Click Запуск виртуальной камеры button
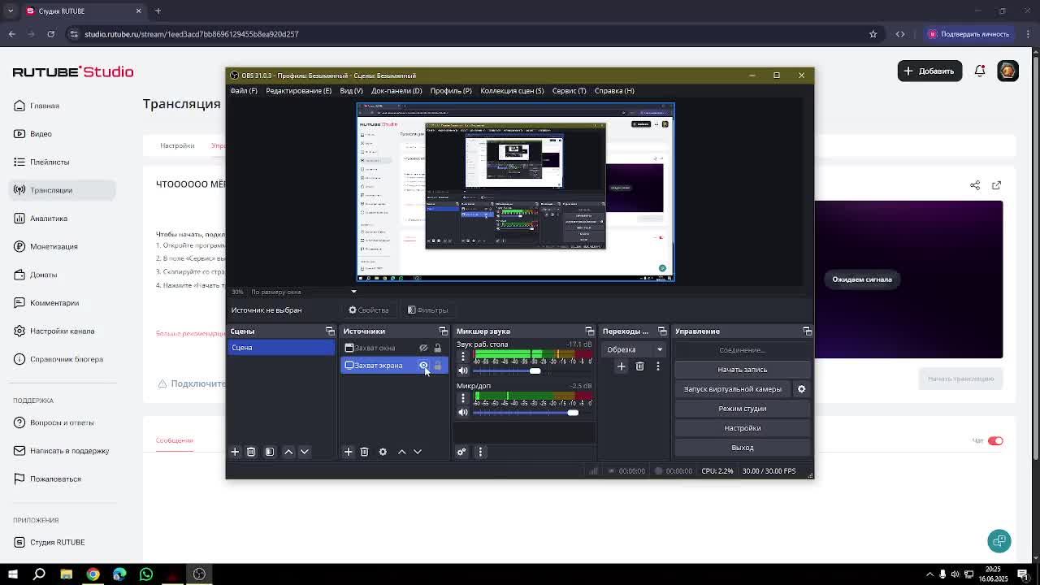Image resolution: width=1040 pixels, height=585 pixels. click(732, 389)
